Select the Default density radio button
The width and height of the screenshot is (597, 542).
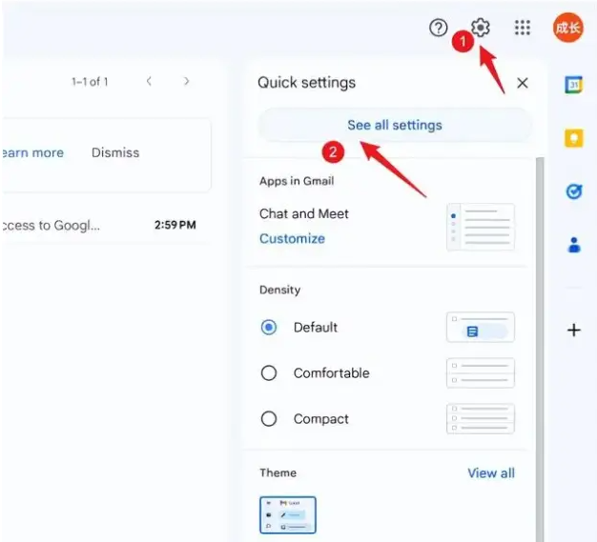[269, 327]
